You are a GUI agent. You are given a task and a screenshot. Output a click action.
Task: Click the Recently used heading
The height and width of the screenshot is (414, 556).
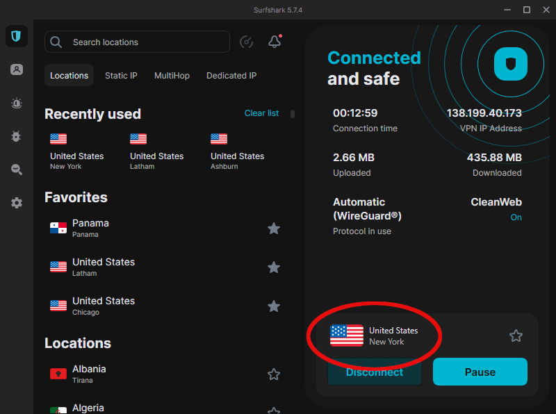click(x=93, y=114)
